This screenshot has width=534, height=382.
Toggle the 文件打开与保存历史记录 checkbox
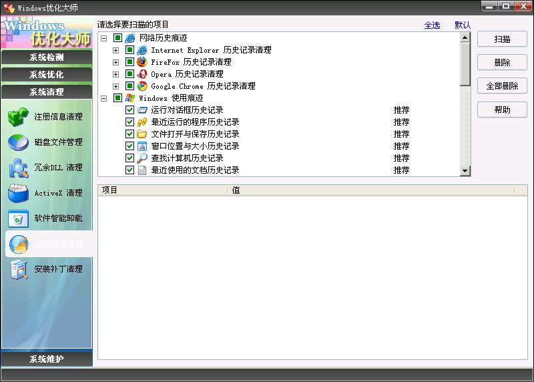click(129, 134)
